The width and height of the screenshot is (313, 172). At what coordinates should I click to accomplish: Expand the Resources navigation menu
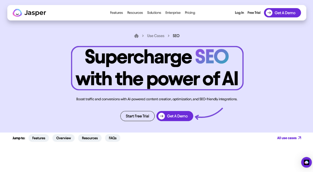pos(135,13)
